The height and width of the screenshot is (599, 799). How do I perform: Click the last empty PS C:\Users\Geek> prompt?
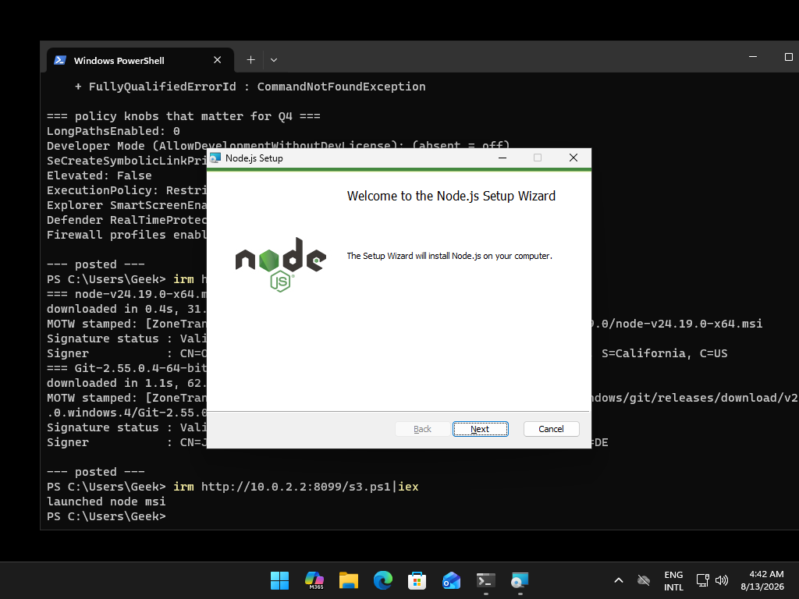pos(106,516)
